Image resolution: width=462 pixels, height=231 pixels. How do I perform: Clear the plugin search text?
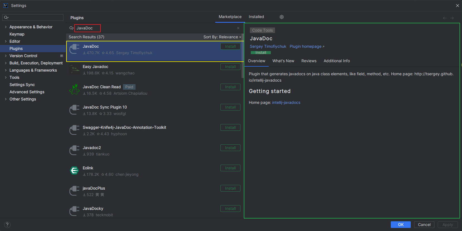coord(238,28)
